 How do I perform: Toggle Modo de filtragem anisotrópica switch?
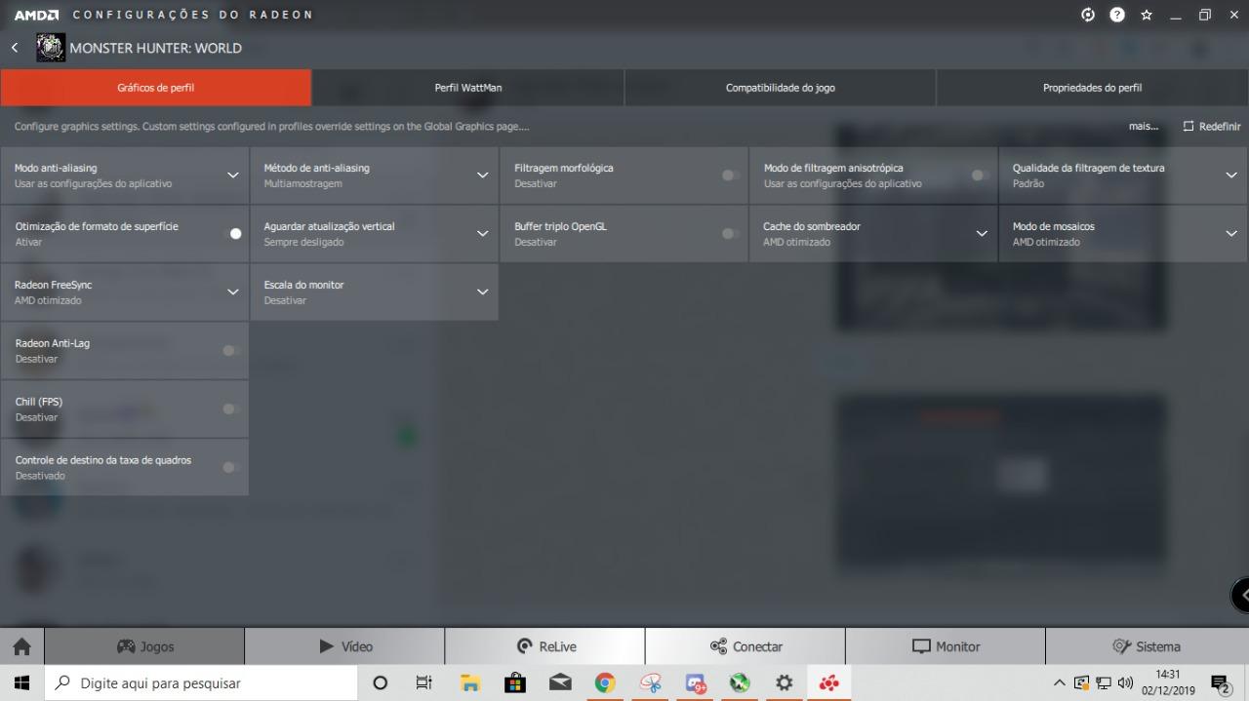(979, 175)
